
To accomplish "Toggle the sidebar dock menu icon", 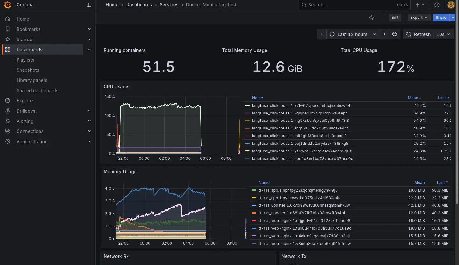I will [x=89, y=5].
